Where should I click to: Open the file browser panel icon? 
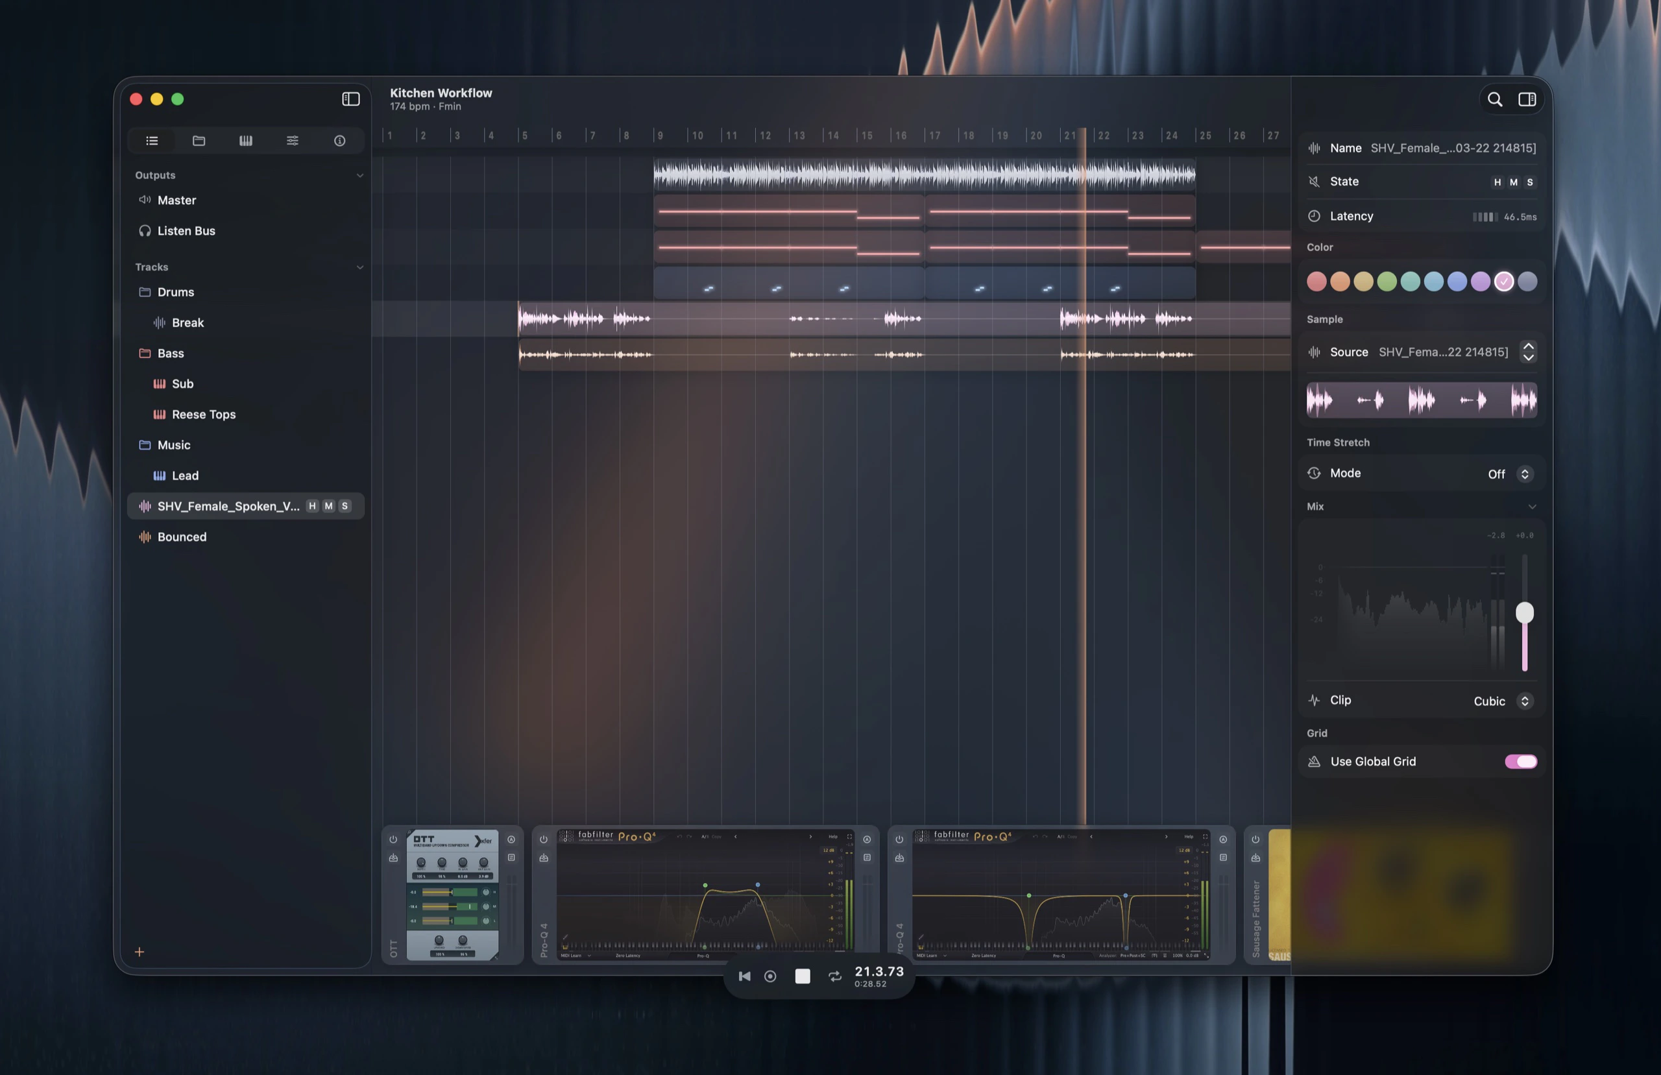199,140
